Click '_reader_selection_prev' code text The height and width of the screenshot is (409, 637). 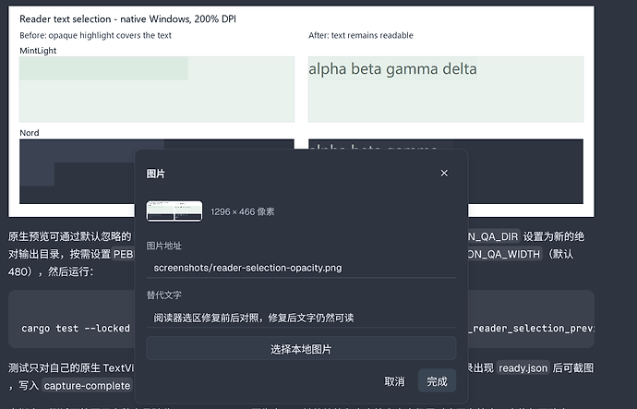[x=531, y=328]
